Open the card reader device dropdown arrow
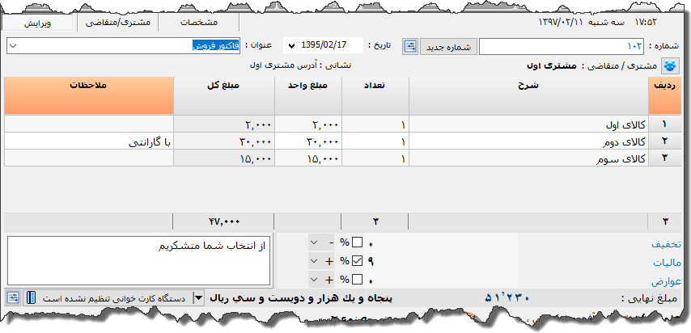Image resolution: width=691 pixels, height=333 pixels. pyautogui.click(x=199, y=298)
